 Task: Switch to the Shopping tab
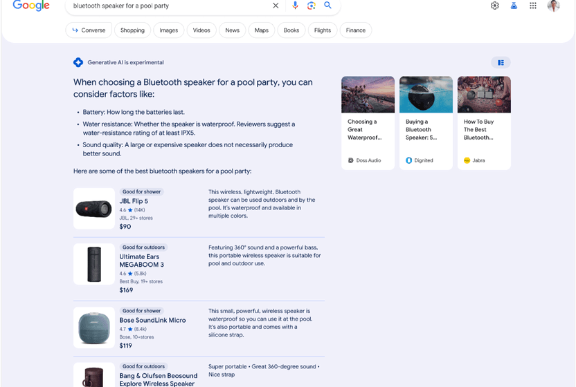click(x=132, y=30)
